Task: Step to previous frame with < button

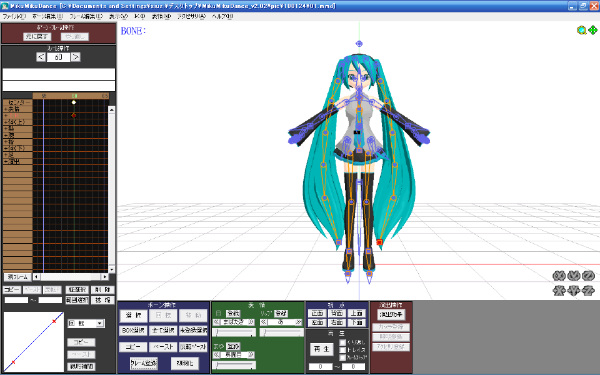Action: [41, 57]
